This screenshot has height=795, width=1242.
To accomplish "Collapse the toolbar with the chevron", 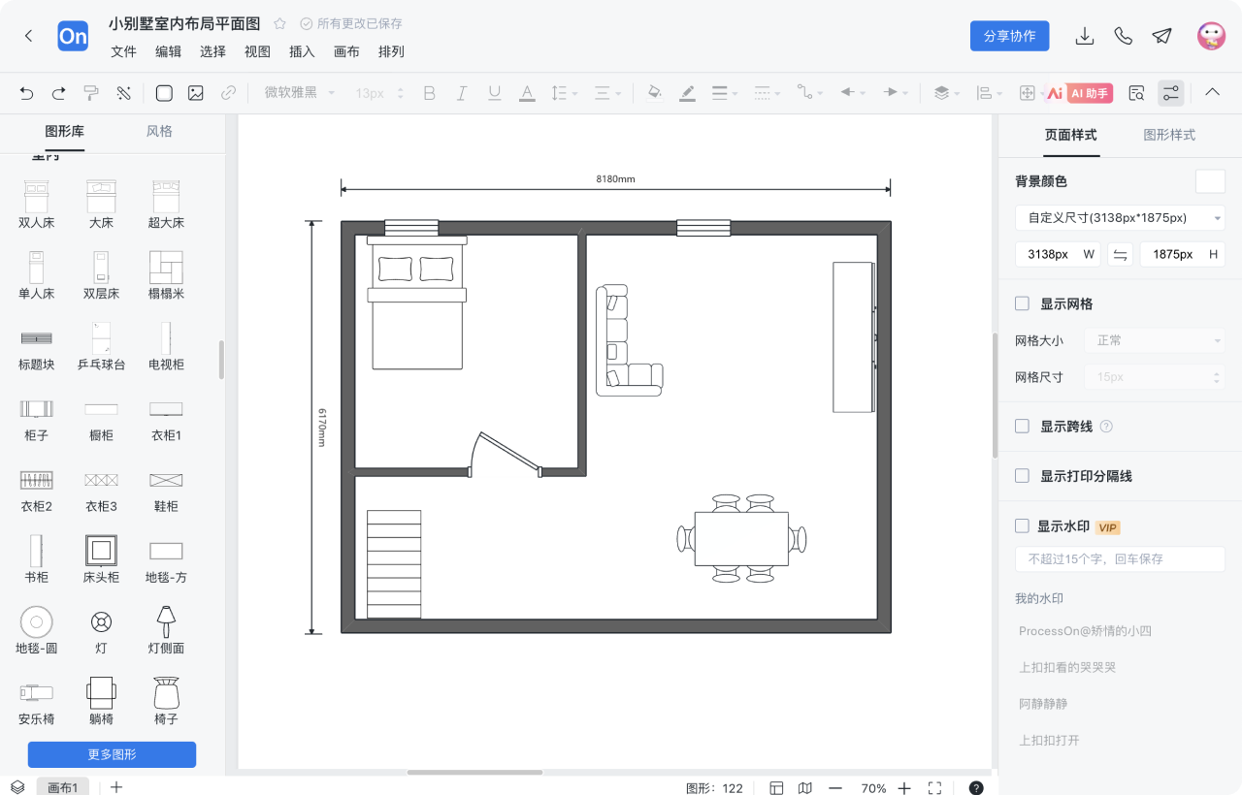I will [1212, 92].
